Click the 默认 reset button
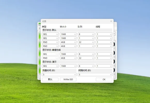 pyautogui.click(x=50, y=79)
